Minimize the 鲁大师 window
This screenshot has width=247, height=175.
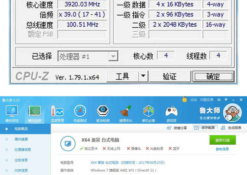pos(233,100)
